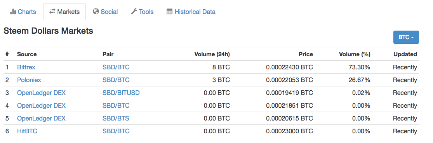Open OpenLedger DEX link in row 4

point(42,106)
